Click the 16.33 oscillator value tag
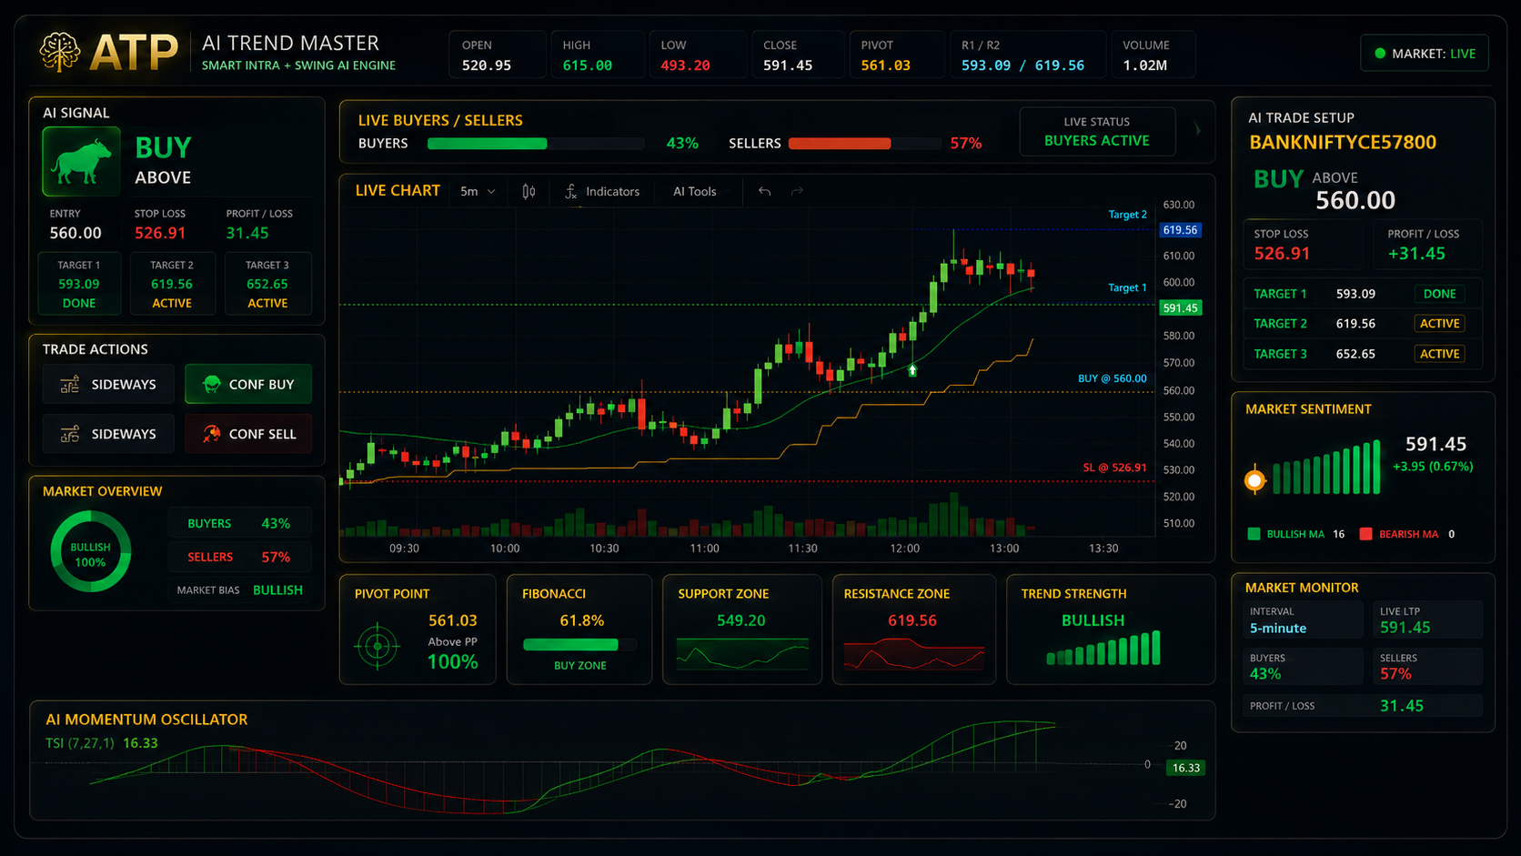The image size is (1521, 856). 1185,768
